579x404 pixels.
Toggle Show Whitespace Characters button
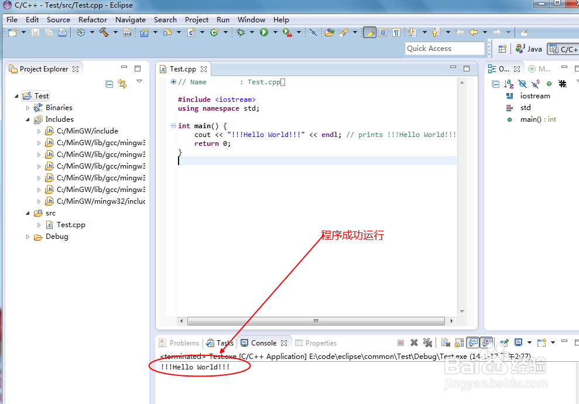[x=396, y=33]
